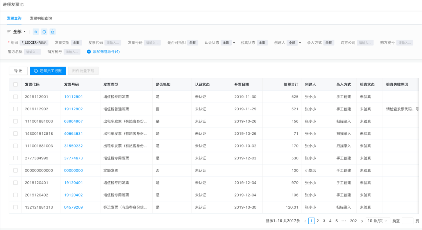This screenshot has height=230, width=422.
Task: Select the 发票查询 tab
Action: (14, 18)
